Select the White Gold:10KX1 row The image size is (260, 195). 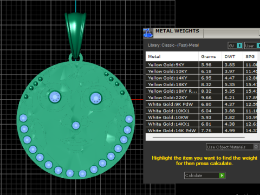(x=201, y=111)
